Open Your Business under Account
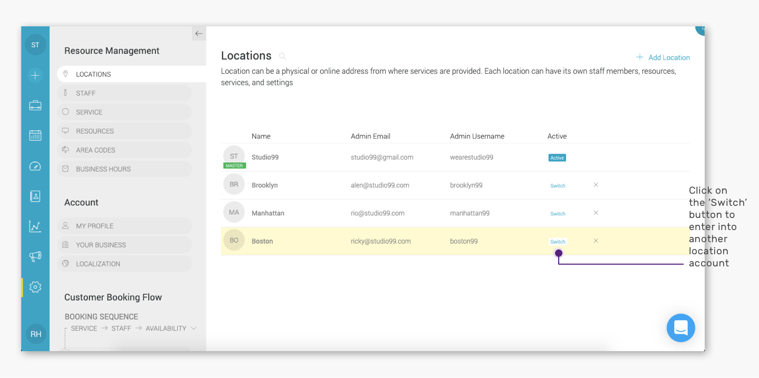 pyautogui.click(x=124, y=245)
